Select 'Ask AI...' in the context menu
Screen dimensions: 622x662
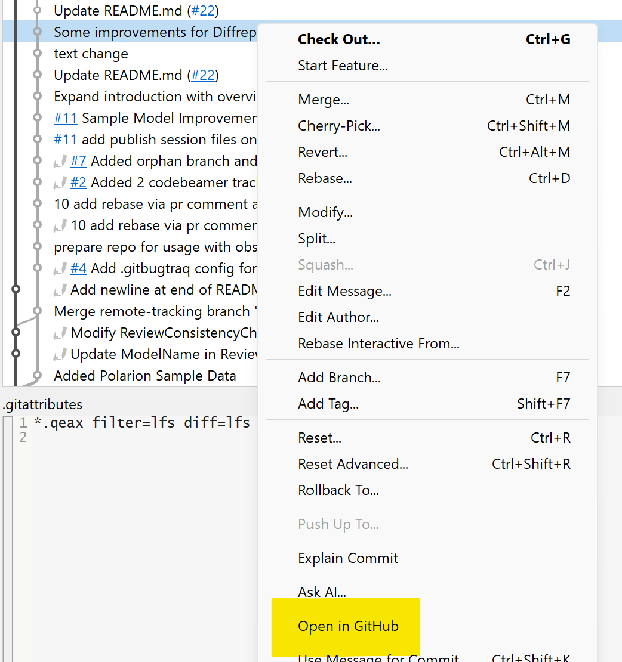322,592
